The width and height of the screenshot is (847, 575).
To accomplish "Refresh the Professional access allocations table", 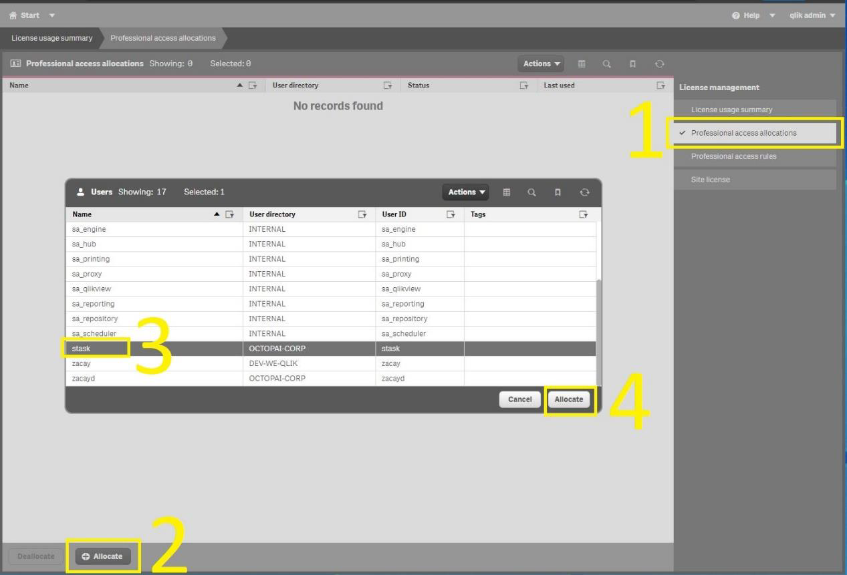I will coord(660,63).
